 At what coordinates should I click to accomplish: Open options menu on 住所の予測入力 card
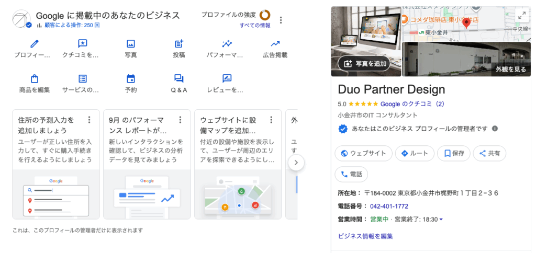pos(89,120)
